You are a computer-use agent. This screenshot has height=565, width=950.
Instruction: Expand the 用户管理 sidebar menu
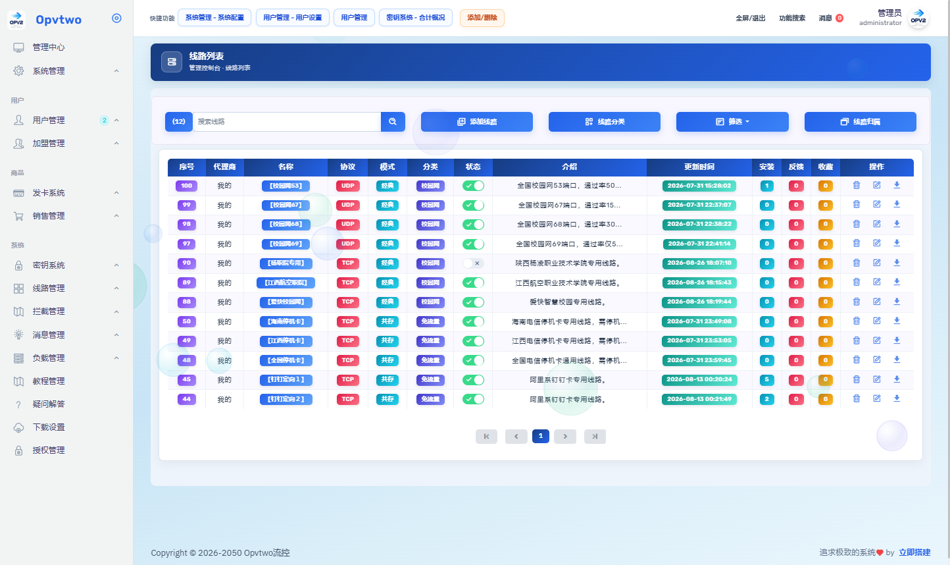pos(66,121)
